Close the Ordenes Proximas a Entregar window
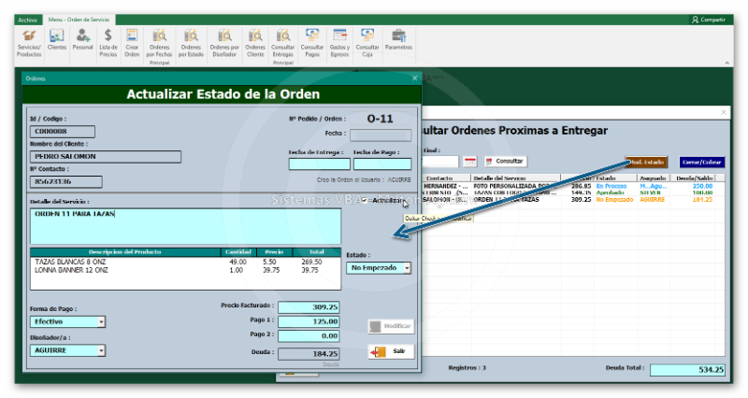Viewport: 748px width, 398px height. pos(724,112)
